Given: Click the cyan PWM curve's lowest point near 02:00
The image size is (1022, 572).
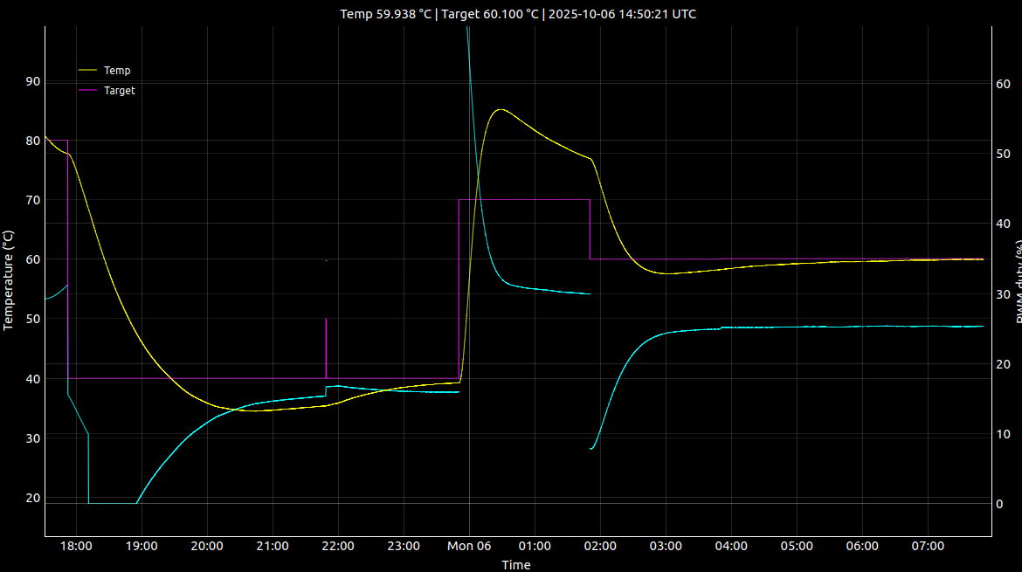Looking at the screenshot, I should tap(591, 449).
